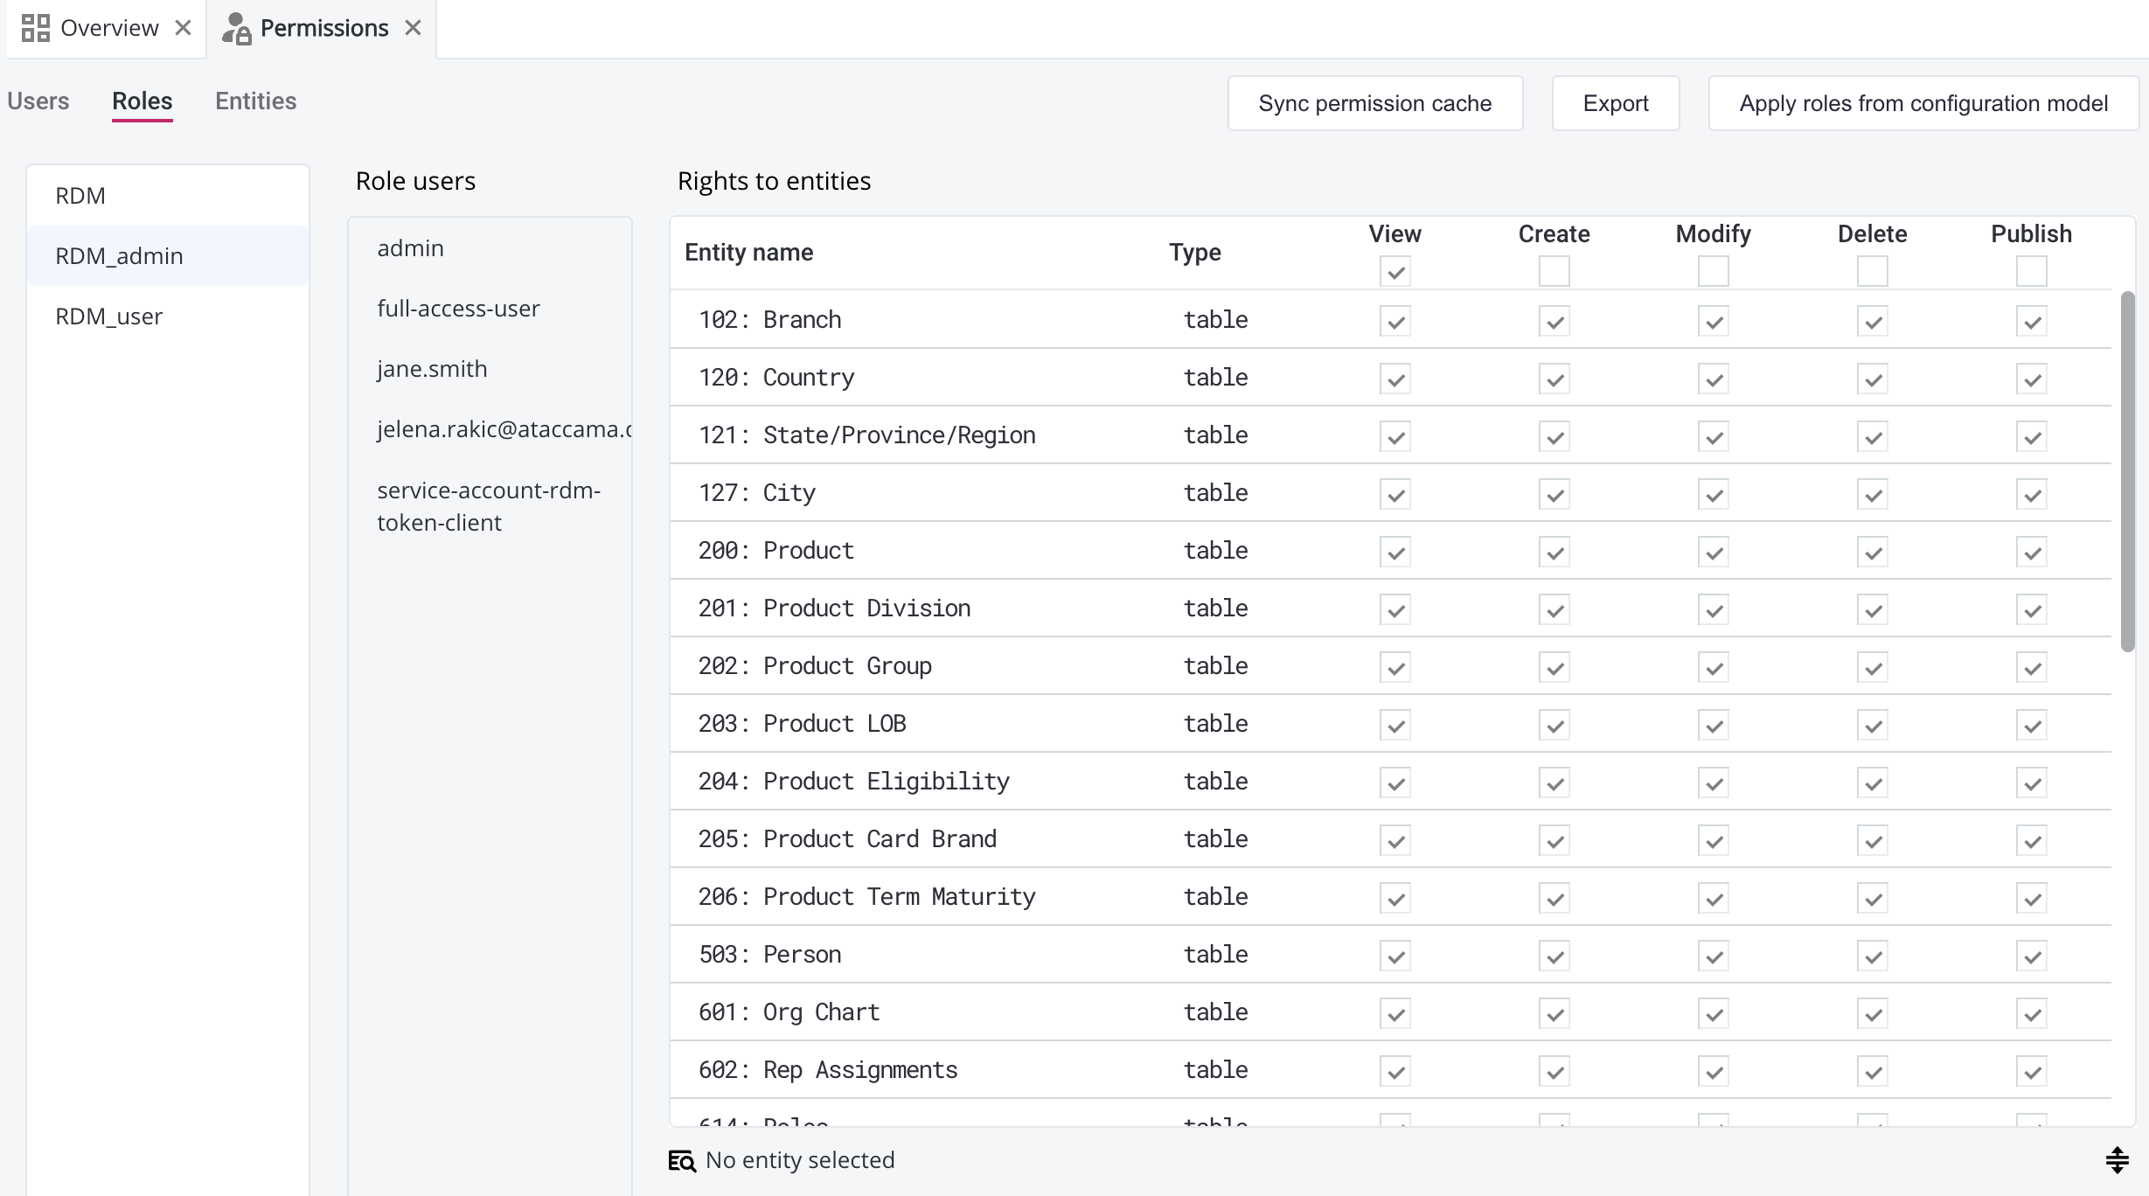Viewport: 2149px width, 1196px height.
Task: Enable Create permission for all entities
Action: coord(1554,269)
